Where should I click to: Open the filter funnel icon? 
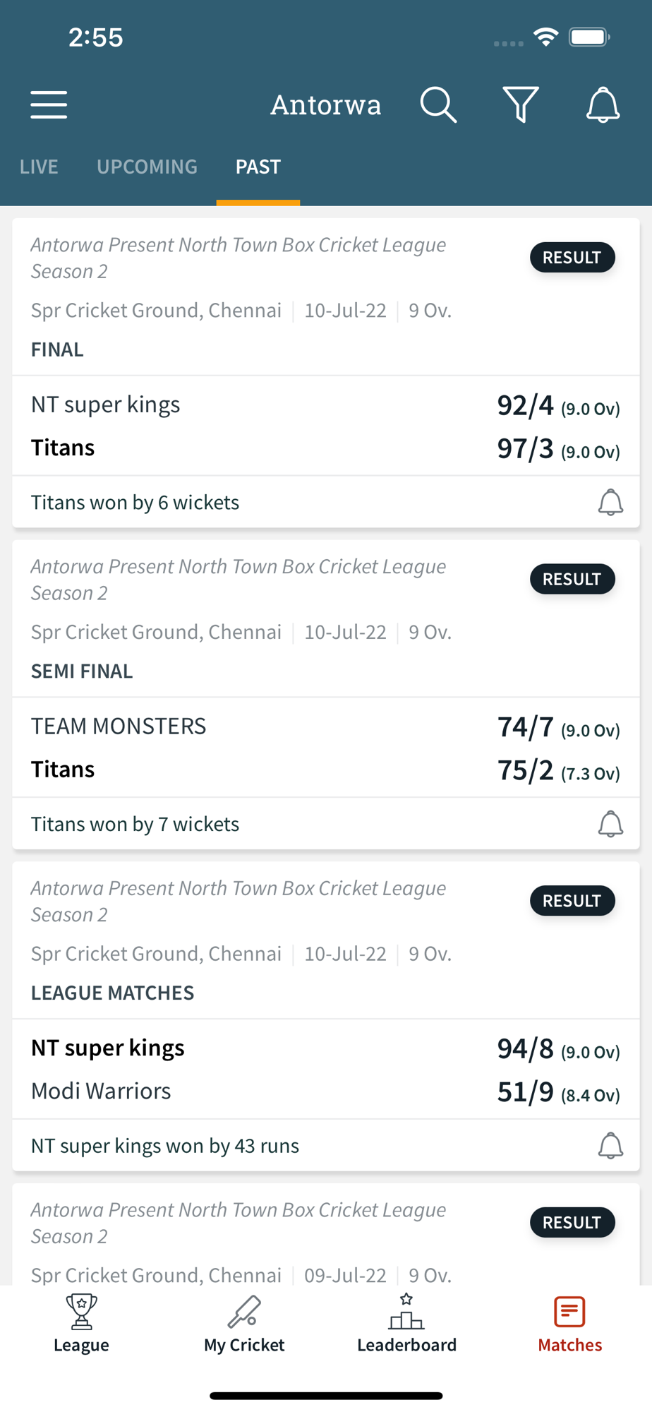point(521,105)
